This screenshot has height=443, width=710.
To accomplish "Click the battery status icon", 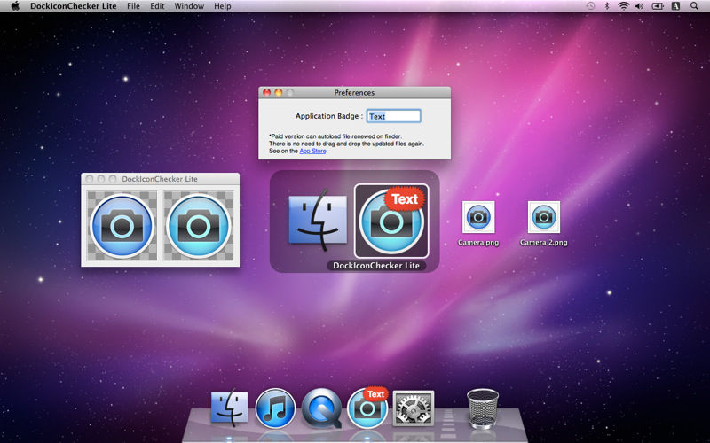I will [x=658, y=6].
